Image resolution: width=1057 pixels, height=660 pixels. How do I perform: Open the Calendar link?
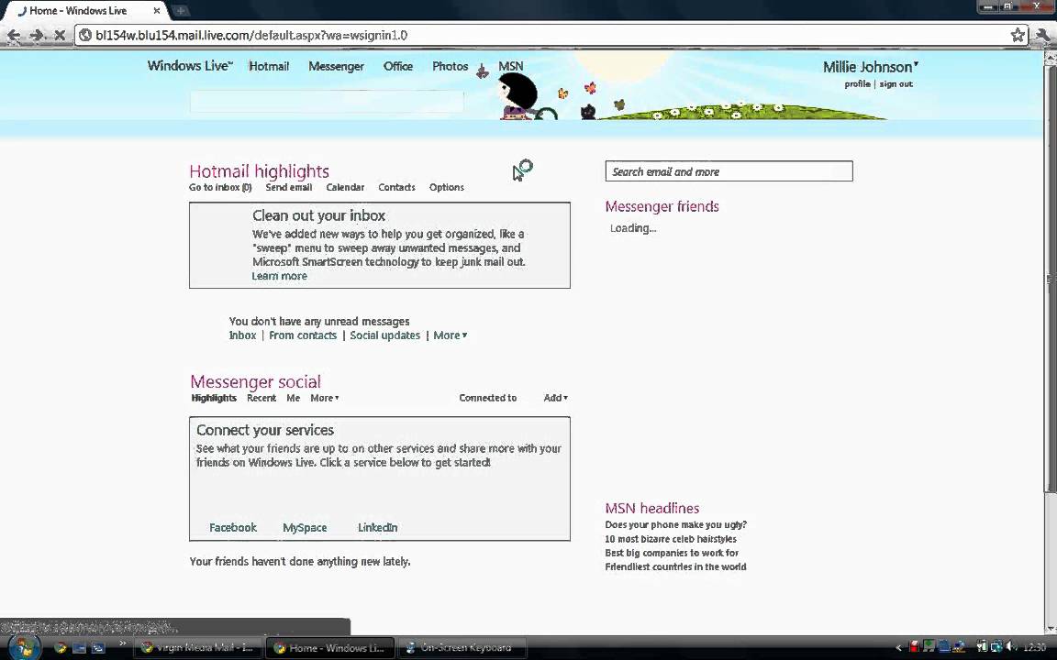pyautogui.click(x=345, y=187)
